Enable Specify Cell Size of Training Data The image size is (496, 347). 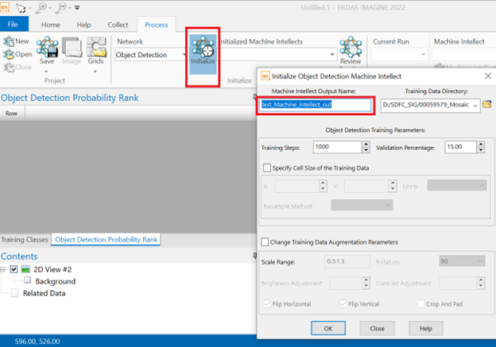tap(266, 168)
